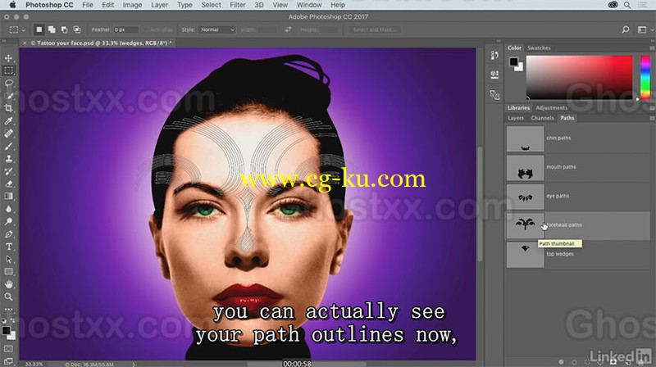Select the Eyedropper tool
This screenshot has height=367, width=656.
click(x=8, y=120)
